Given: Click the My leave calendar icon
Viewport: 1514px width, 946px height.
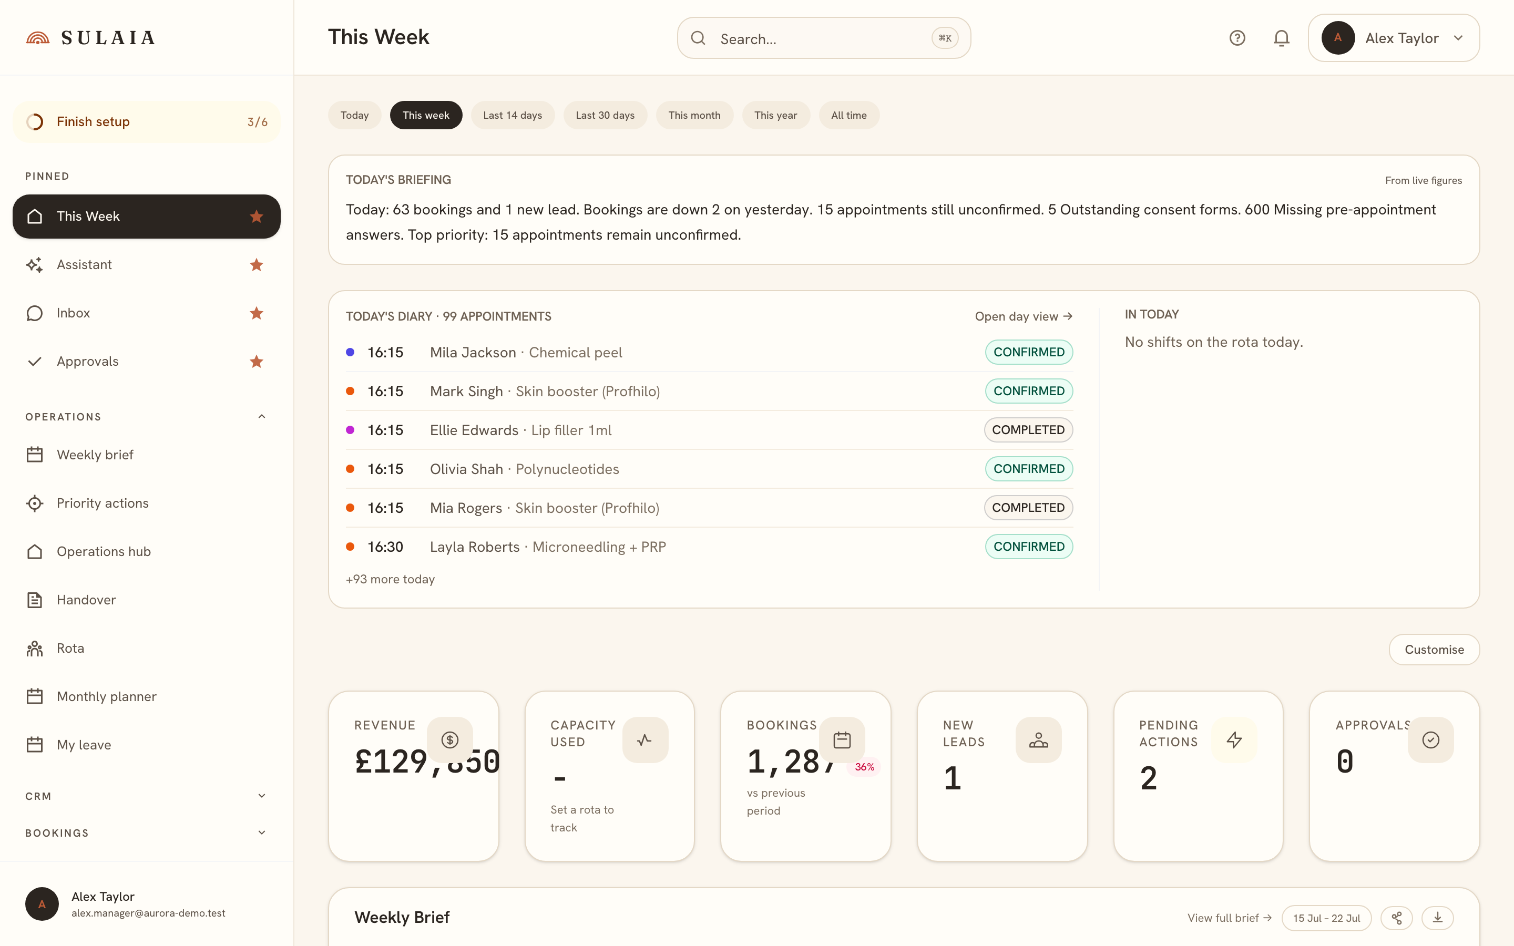Looking at the screenshot, I should tap(34, 745).
